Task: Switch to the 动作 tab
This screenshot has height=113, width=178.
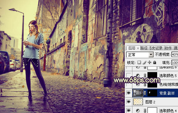Action: point(168,48)
